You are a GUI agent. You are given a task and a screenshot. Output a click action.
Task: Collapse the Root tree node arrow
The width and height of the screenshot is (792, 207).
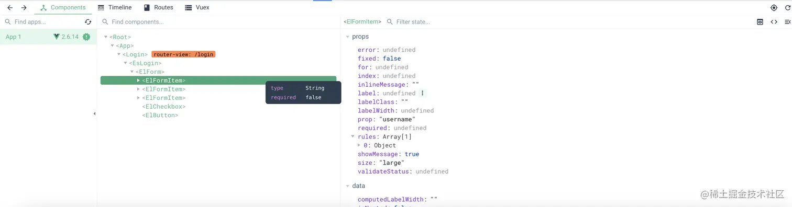click(106, 37)
